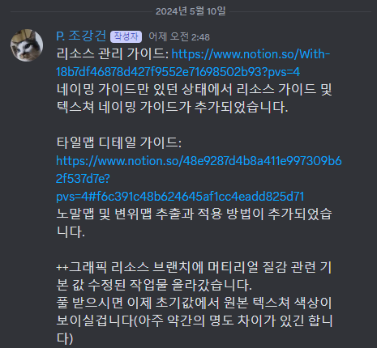Click the line starting with ++그래픽 리소스 브랜치에
This screenshot has width=377, height=348.
(194, 268)
